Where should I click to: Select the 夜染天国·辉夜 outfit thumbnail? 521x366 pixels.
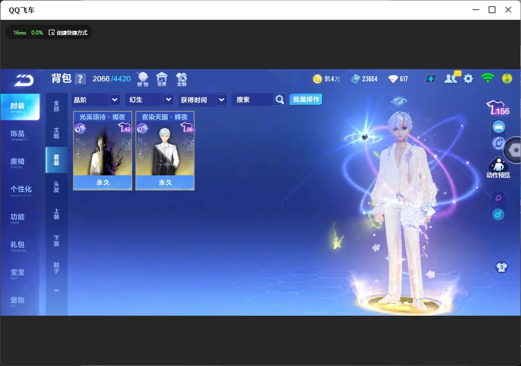165,151
